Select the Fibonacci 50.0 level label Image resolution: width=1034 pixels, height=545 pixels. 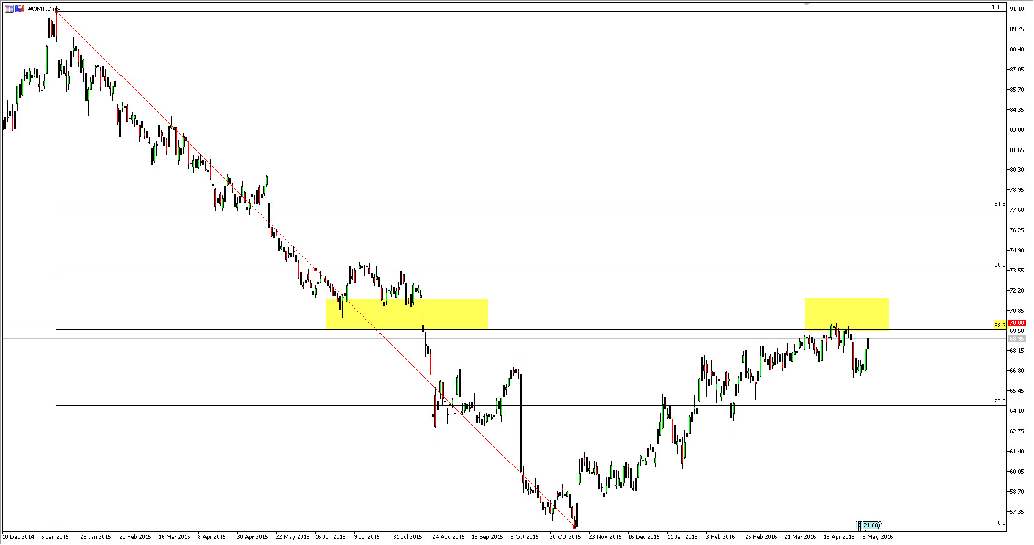pos(1000,265)
